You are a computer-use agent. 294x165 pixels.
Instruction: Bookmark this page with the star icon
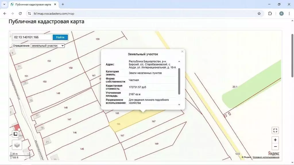coord(259,13)
